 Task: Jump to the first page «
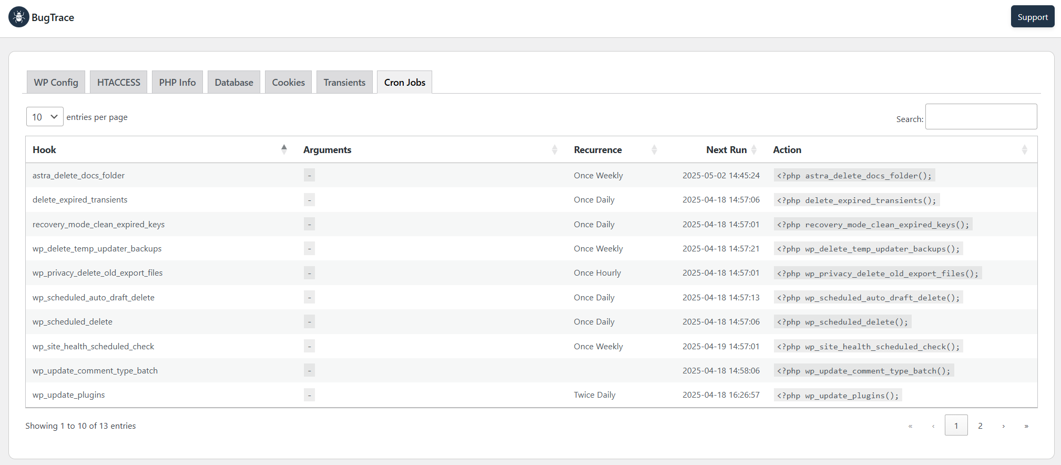910,426
